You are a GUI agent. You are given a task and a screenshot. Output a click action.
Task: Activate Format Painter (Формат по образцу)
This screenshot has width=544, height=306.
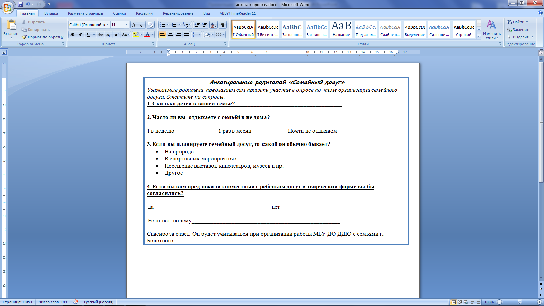42,37
